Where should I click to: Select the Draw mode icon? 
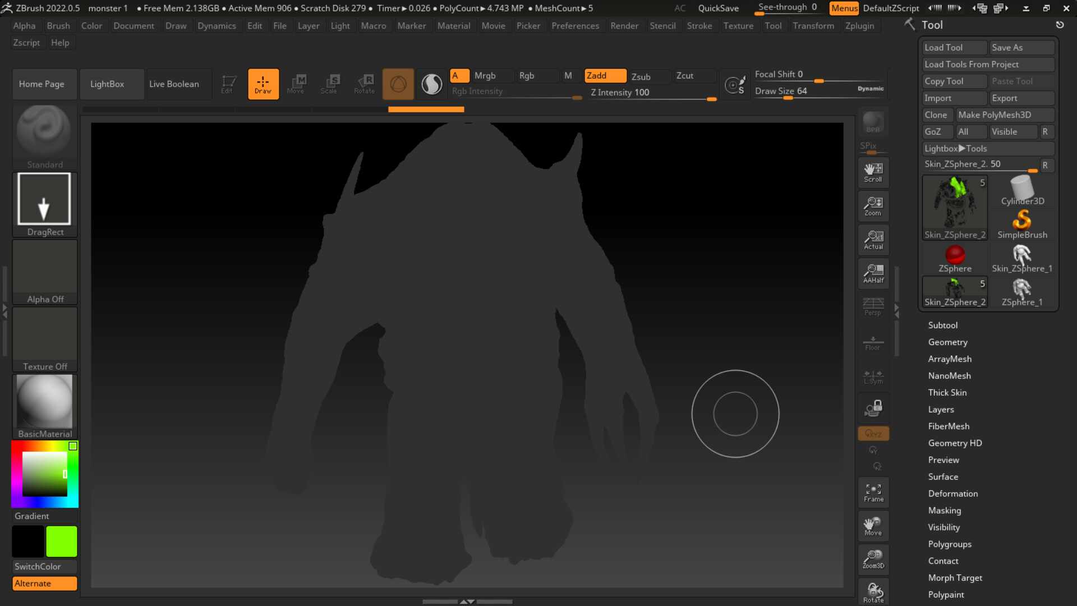pos(263,84)
